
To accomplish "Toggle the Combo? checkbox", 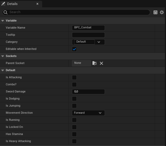I will (x=74, y=85).
